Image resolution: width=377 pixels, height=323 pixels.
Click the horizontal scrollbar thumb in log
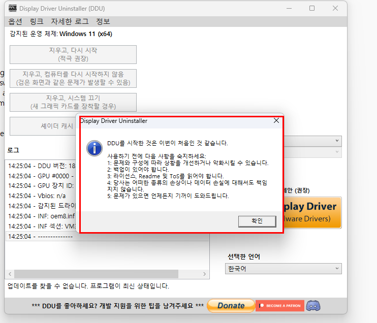click(96, 274)
